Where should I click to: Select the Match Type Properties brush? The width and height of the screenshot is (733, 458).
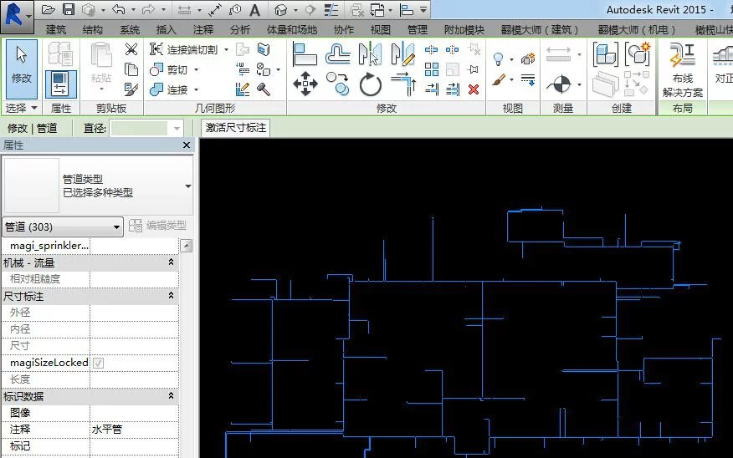(x=131, y=89)
